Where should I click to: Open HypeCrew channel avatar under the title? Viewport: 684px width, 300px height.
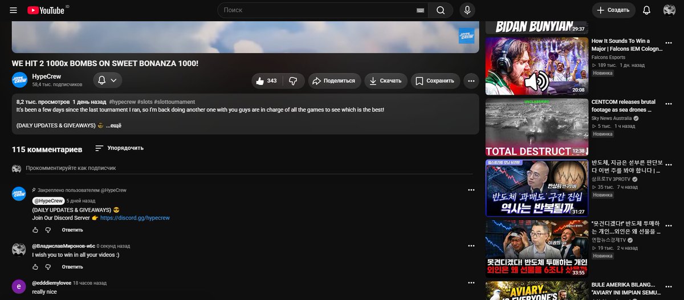(x=19, y=80)
